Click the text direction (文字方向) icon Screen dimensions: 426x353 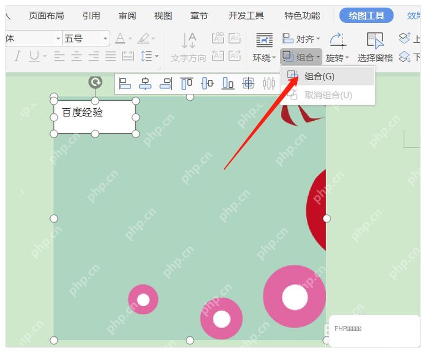pos(189,40)
